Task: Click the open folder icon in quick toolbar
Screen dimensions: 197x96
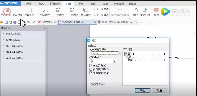Action: [2, 22]
